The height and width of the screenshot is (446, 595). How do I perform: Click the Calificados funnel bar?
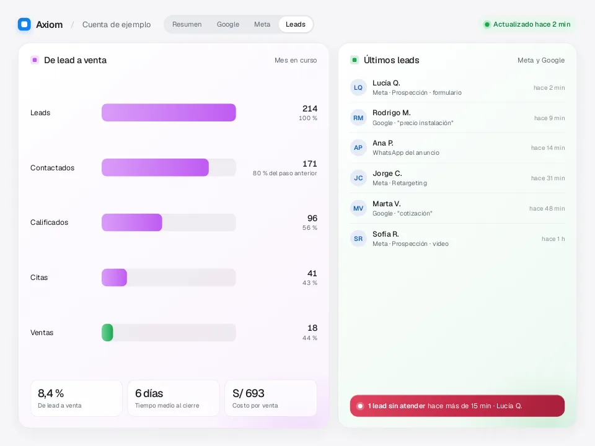point(131,222)
